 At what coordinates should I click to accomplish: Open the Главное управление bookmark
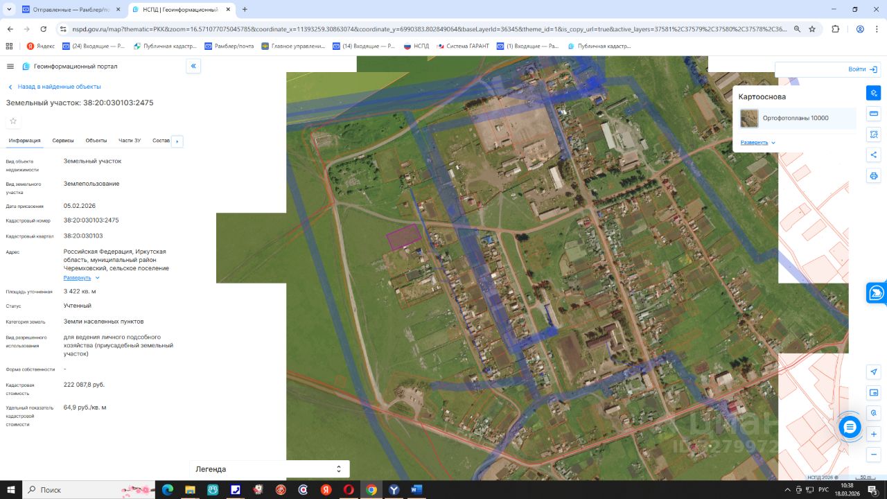[294, 46]
